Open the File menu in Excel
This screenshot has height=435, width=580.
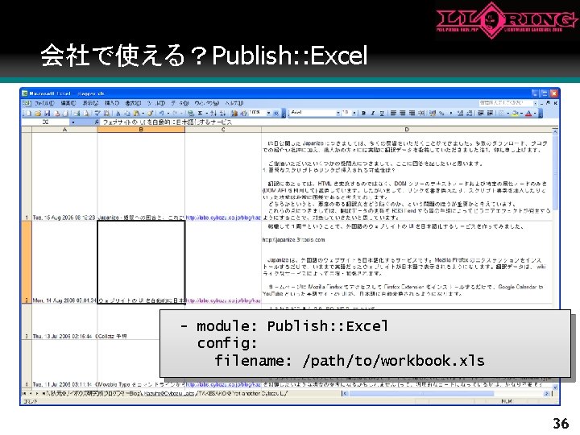pyautogui.click(x=44, y=103)
